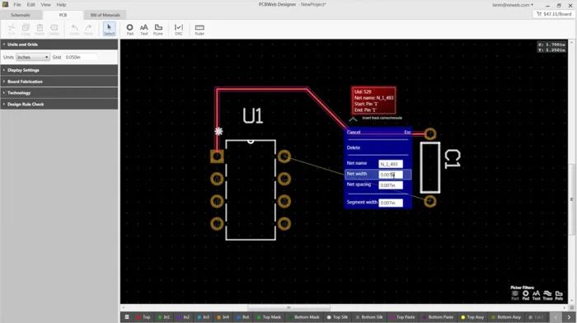This screenshot has width=577, height=323.
Task: Switch to the Schematic tab
Action: (21, 15)
